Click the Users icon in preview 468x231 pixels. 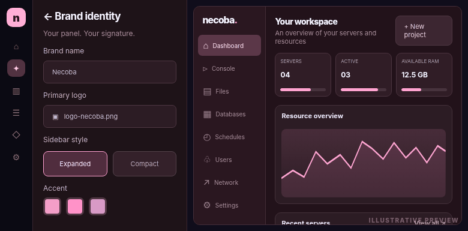[207, 160]
